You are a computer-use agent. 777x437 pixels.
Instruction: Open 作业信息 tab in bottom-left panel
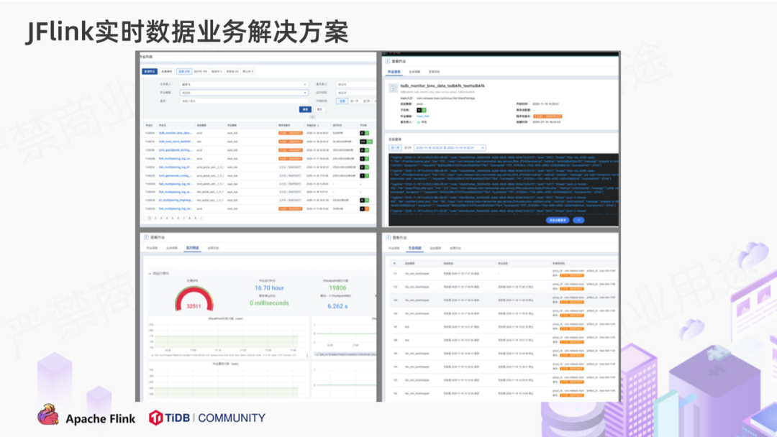[x=152, y=248]
